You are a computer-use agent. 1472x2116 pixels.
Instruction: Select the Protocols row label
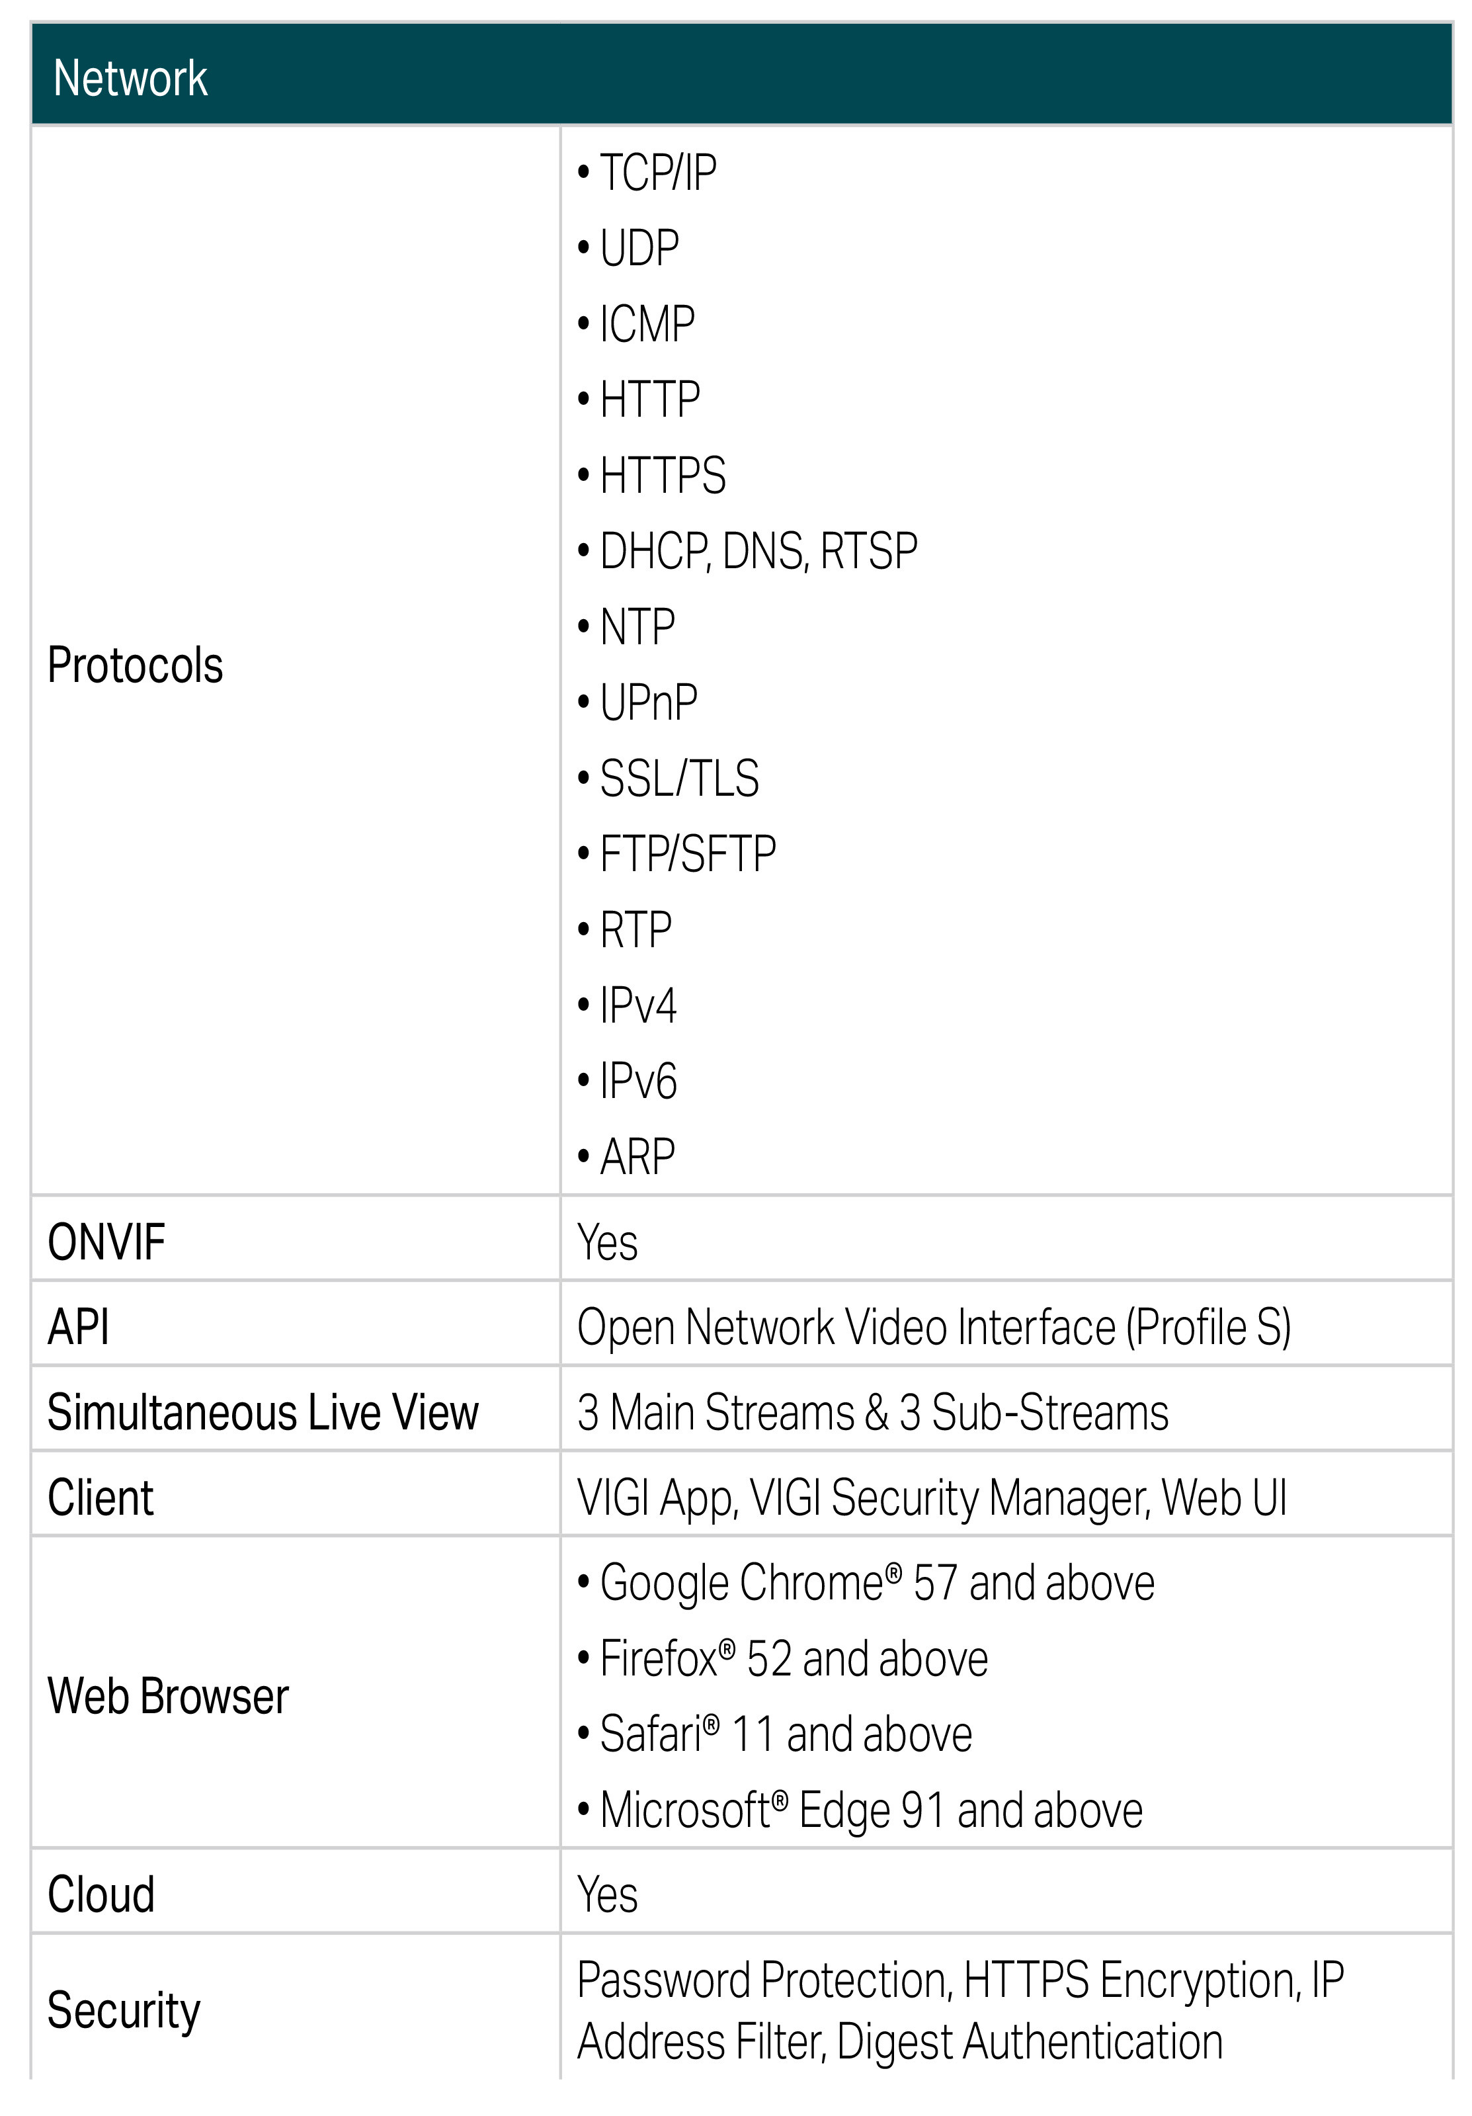[x=134, y=665]
